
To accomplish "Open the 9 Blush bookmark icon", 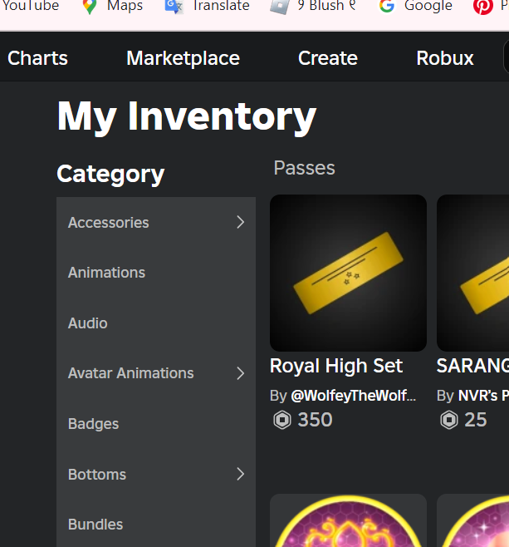I will coord(280,7).
